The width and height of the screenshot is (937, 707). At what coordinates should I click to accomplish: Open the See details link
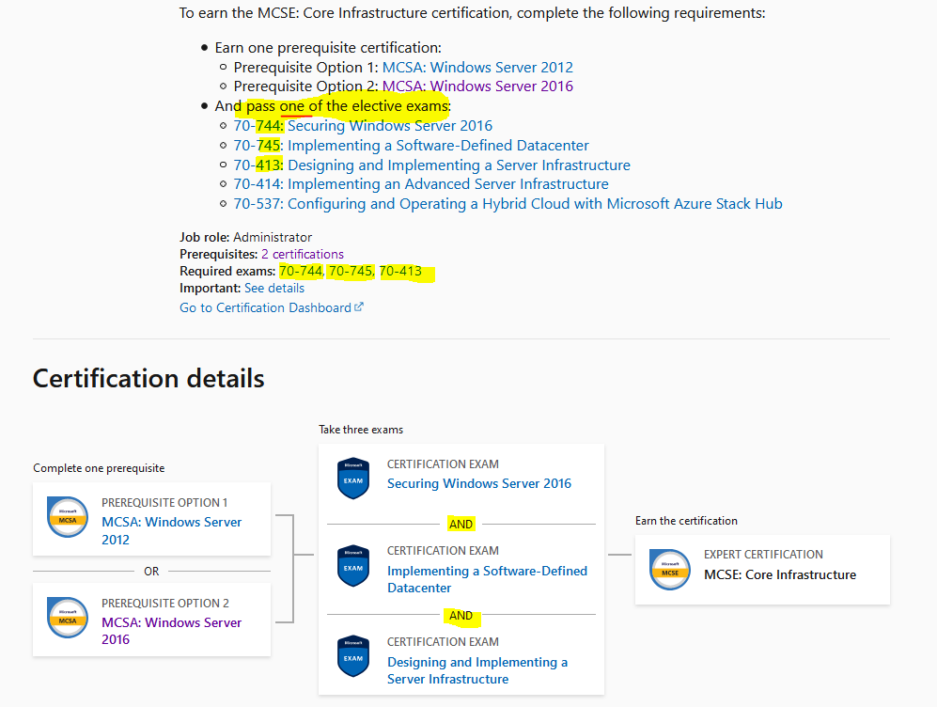[274, 288]
